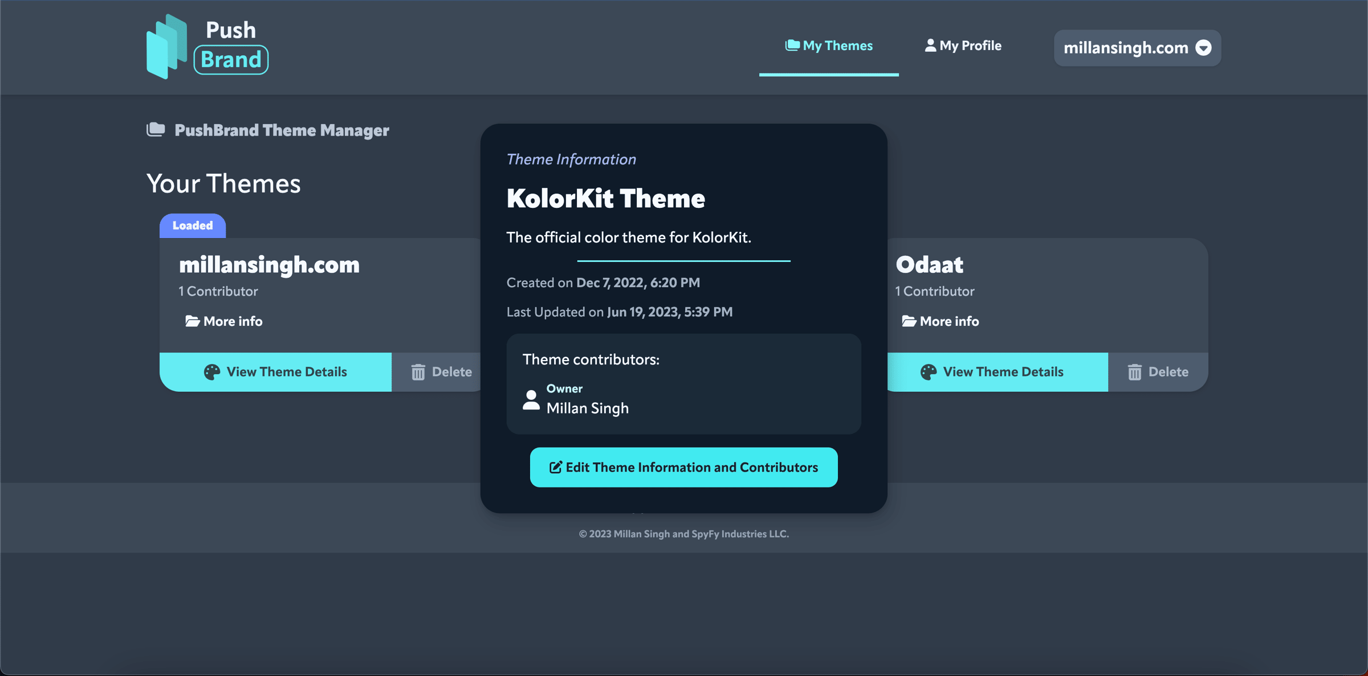The image size is (1368, 676).
Task: Click the KolorKit Theme heading
Action: pos(606,199)
